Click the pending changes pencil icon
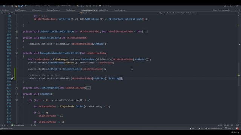The width and height of the screenshot is (241, 135). pos(199,129)
